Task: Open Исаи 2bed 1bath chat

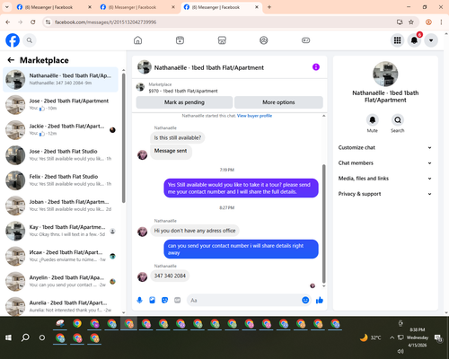Action: [60, 256]
